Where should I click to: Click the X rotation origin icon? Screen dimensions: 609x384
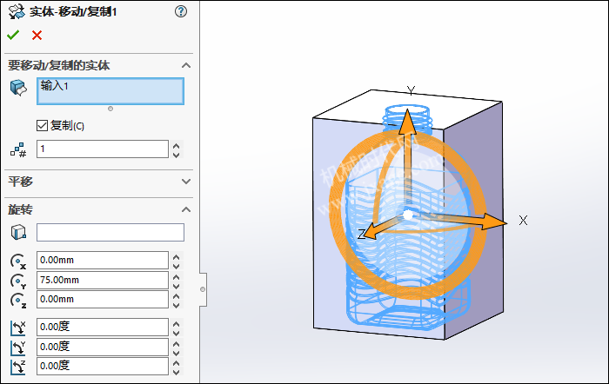click(18, 261)
